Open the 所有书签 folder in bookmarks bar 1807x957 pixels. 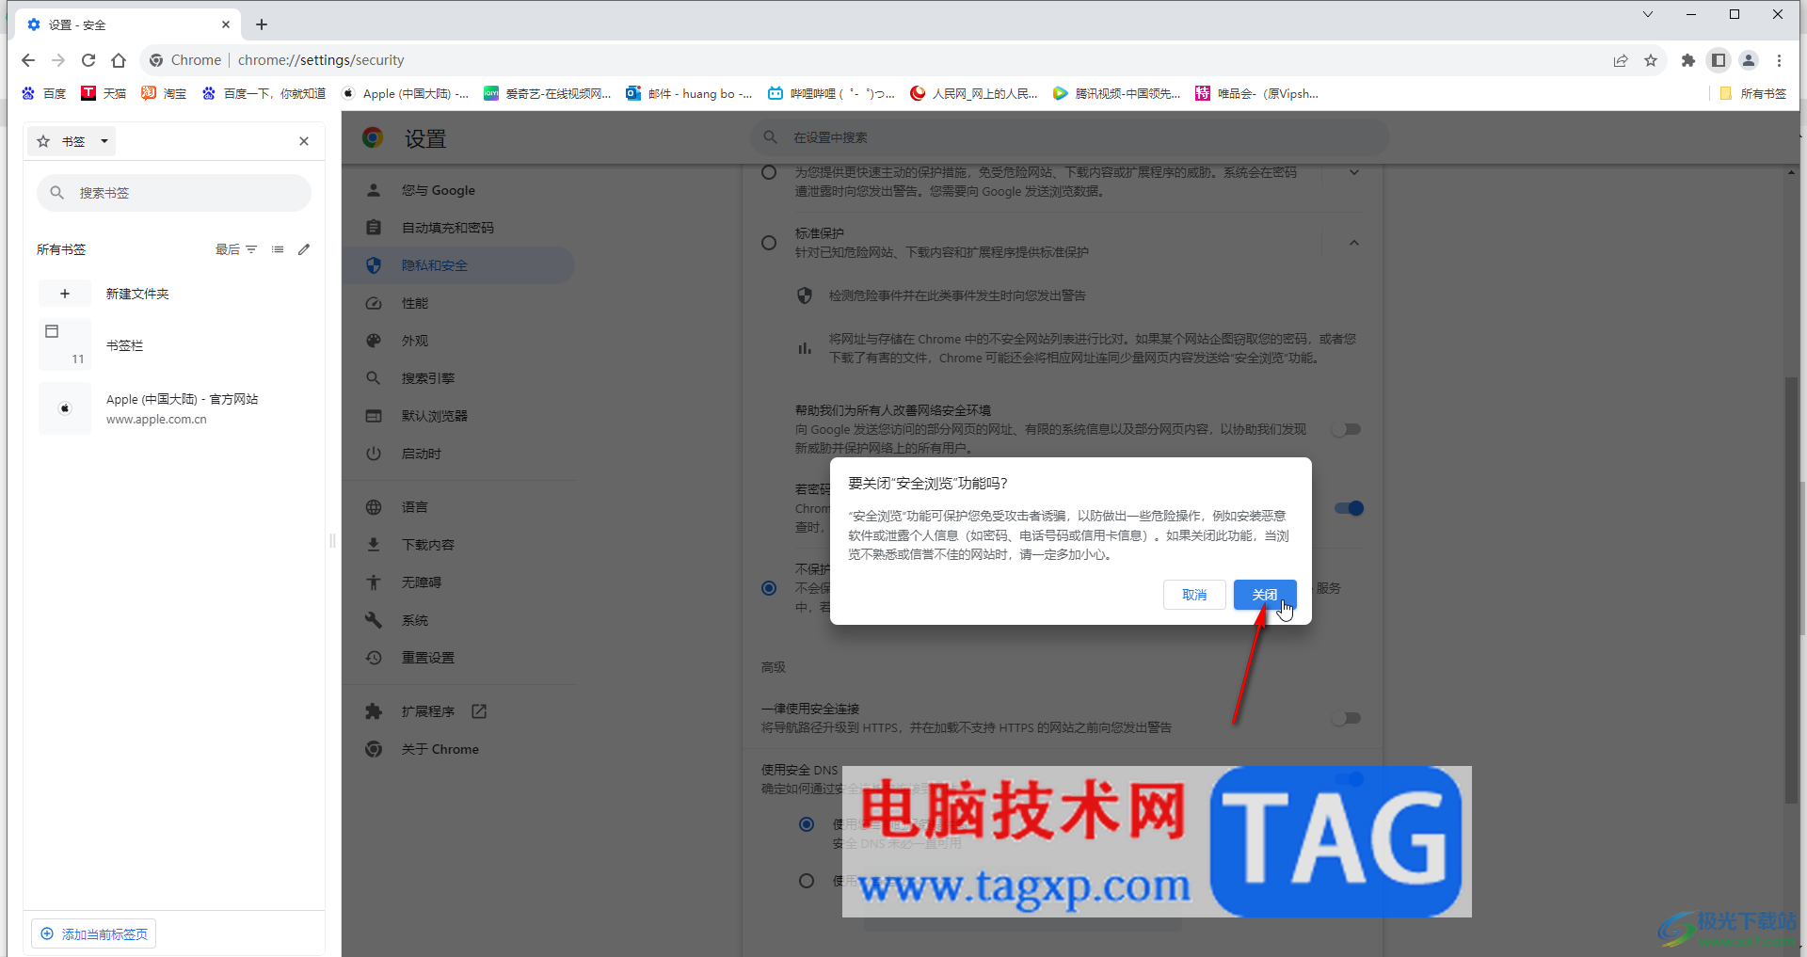click(x=1752, y=93)
